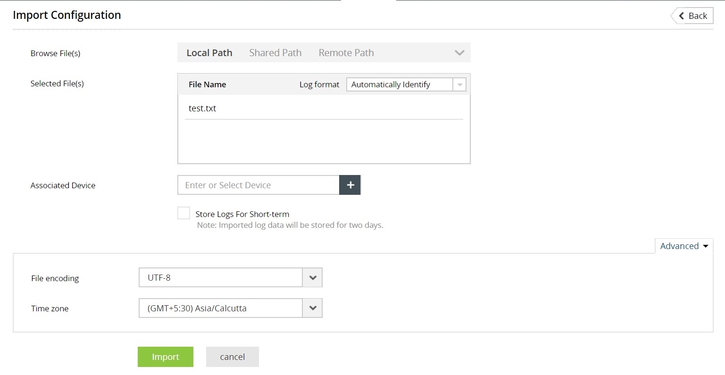Click the File encoding dropdown arrow icon
This screenshot has width=725, height=375.
(312, 277)
